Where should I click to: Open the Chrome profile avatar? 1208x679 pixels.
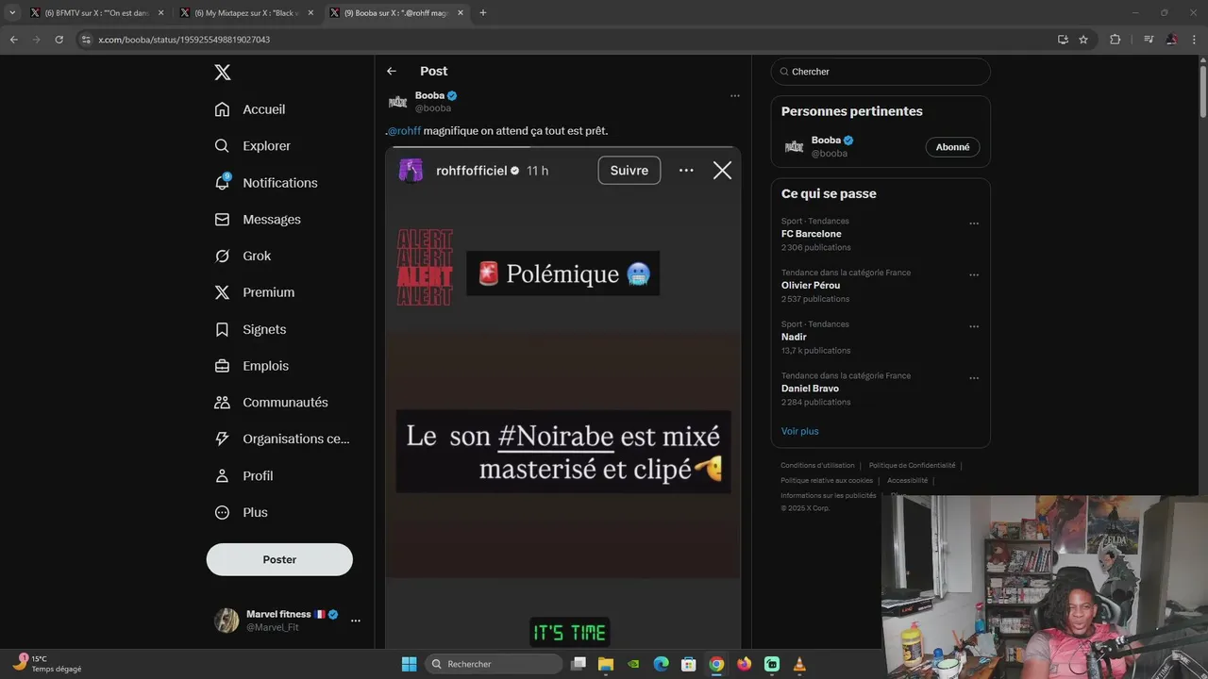pyautogui.click(x=1171, y=40)
